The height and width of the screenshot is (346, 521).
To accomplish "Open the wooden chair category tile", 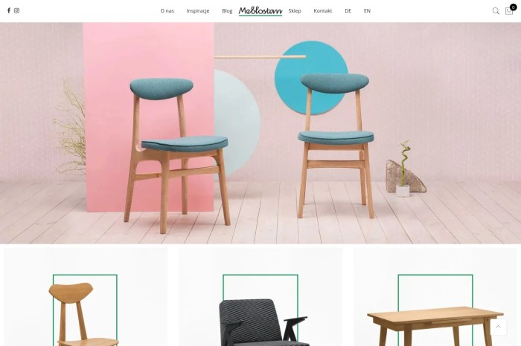I will 86,297.
